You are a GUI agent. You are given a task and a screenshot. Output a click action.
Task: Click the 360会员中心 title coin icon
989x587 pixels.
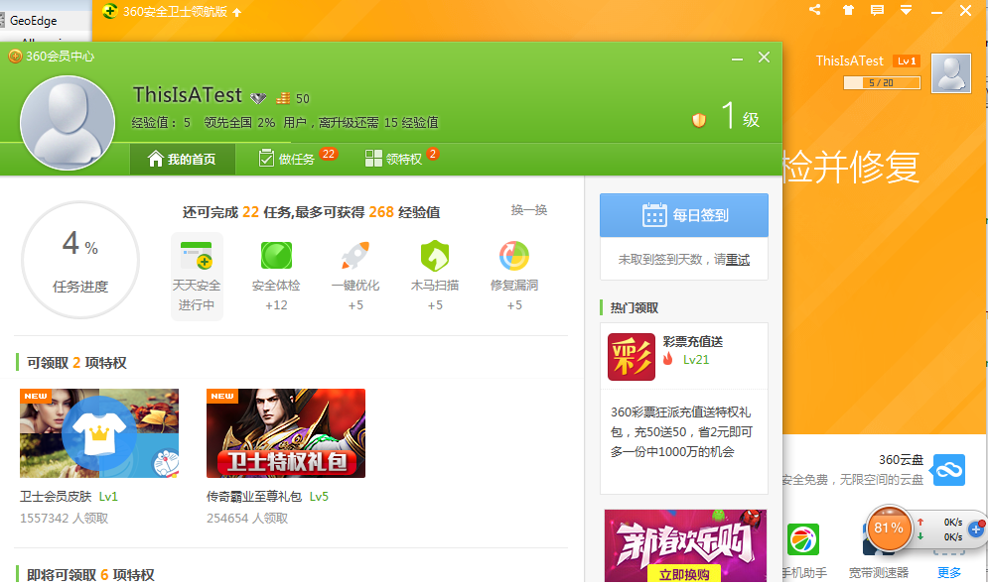(15, 57)
